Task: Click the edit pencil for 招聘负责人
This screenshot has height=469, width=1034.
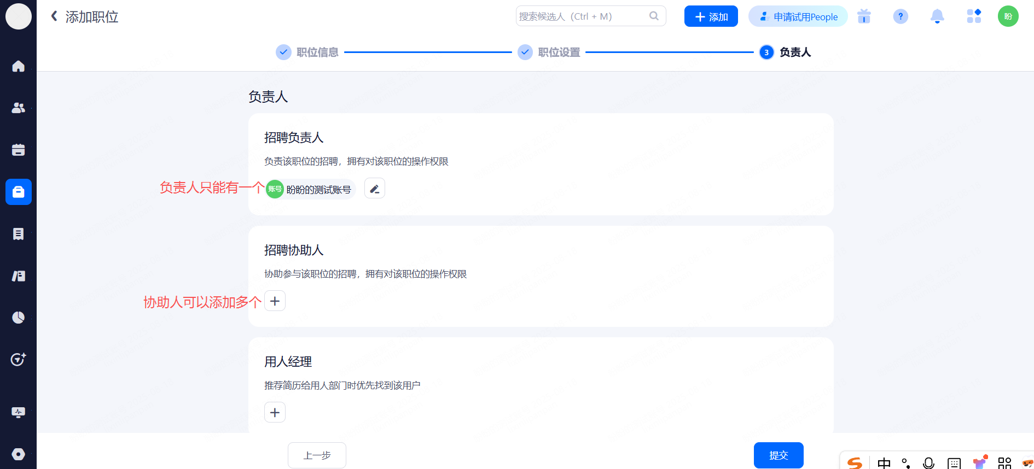Action: coord(374,189)
